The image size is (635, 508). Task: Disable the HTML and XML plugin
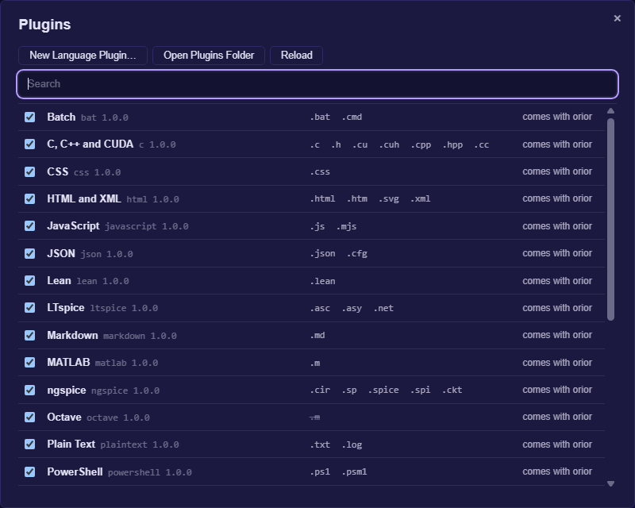point(29,199)
